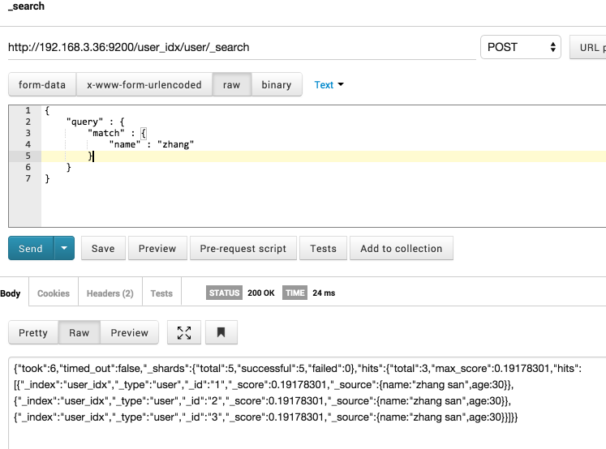Click Add to collection
The width and height of the screenshot is (606, 449).
tap(402, 248)
